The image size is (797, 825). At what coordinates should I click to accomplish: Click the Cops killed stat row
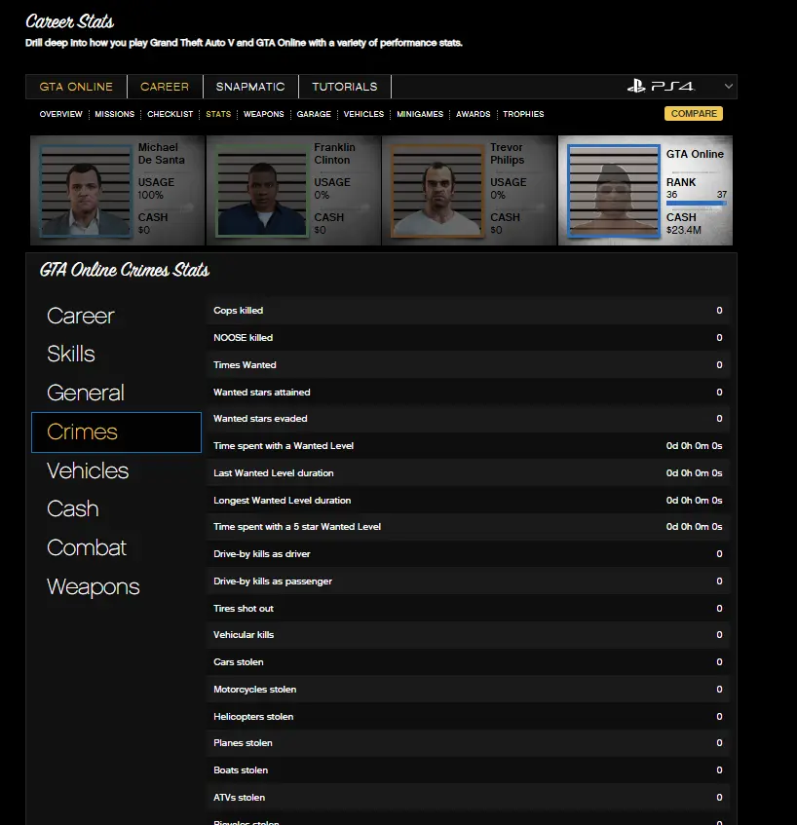(x=468, y=311)
